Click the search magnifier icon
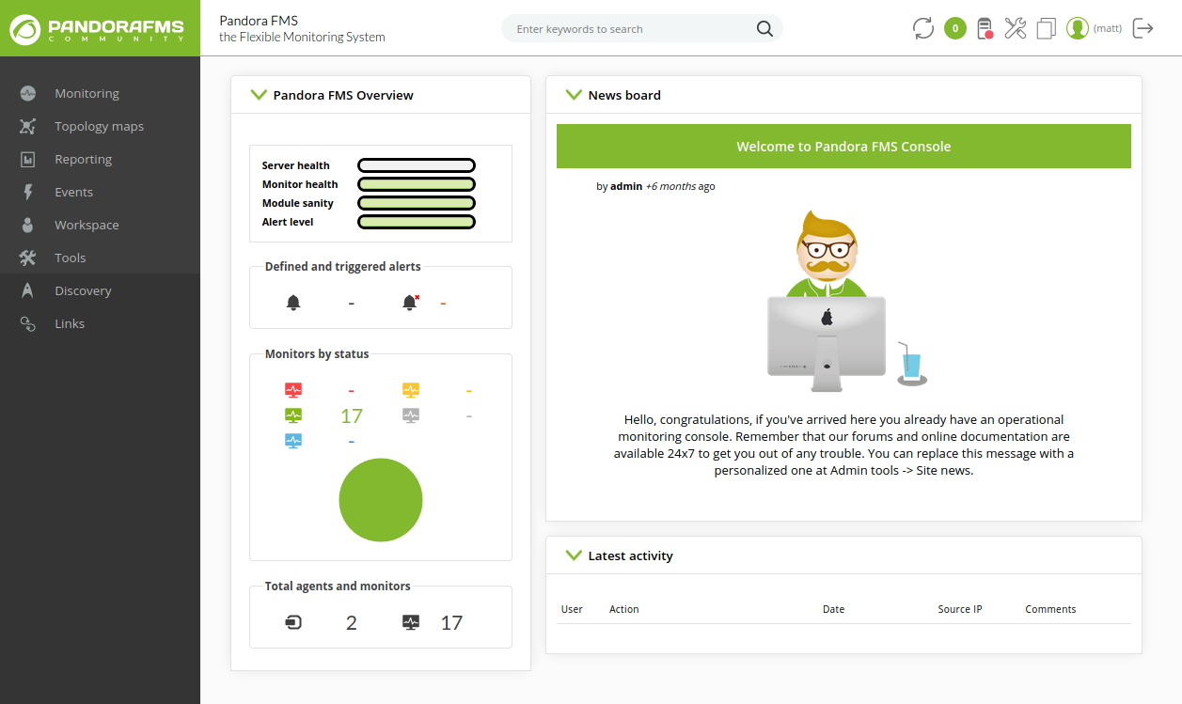The height and width of the screenshot is (704, 1182). pyautogui.click(x=764, y=28)
